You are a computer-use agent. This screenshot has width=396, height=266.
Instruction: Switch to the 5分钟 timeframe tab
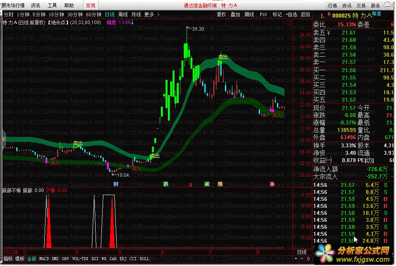pyautogui.click(x=39, y=15)
